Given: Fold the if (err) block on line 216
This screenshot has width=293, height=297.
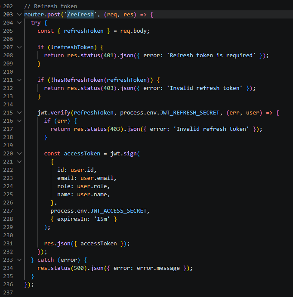Looking at the screenshot, I should (x=19, y=121).
